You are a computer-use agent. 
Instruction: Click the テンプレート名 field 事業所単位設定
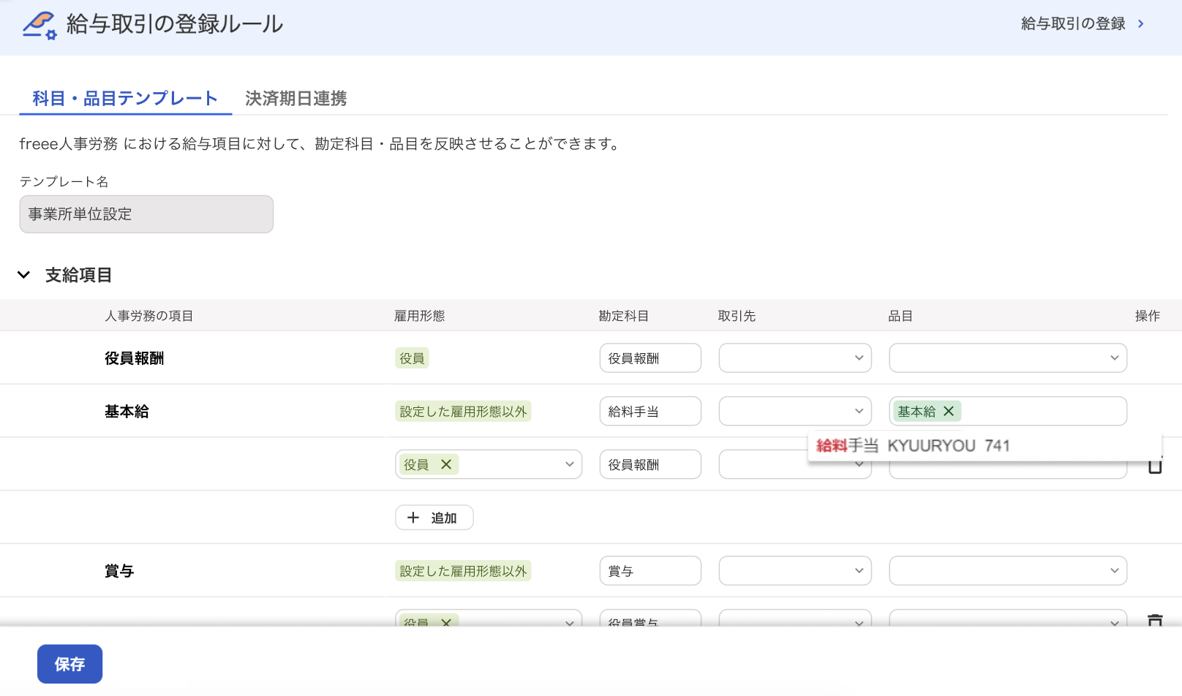(x=146, y=214)
